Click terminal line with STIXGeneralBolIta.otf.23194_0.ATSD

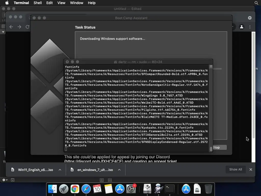pos(134,135)
